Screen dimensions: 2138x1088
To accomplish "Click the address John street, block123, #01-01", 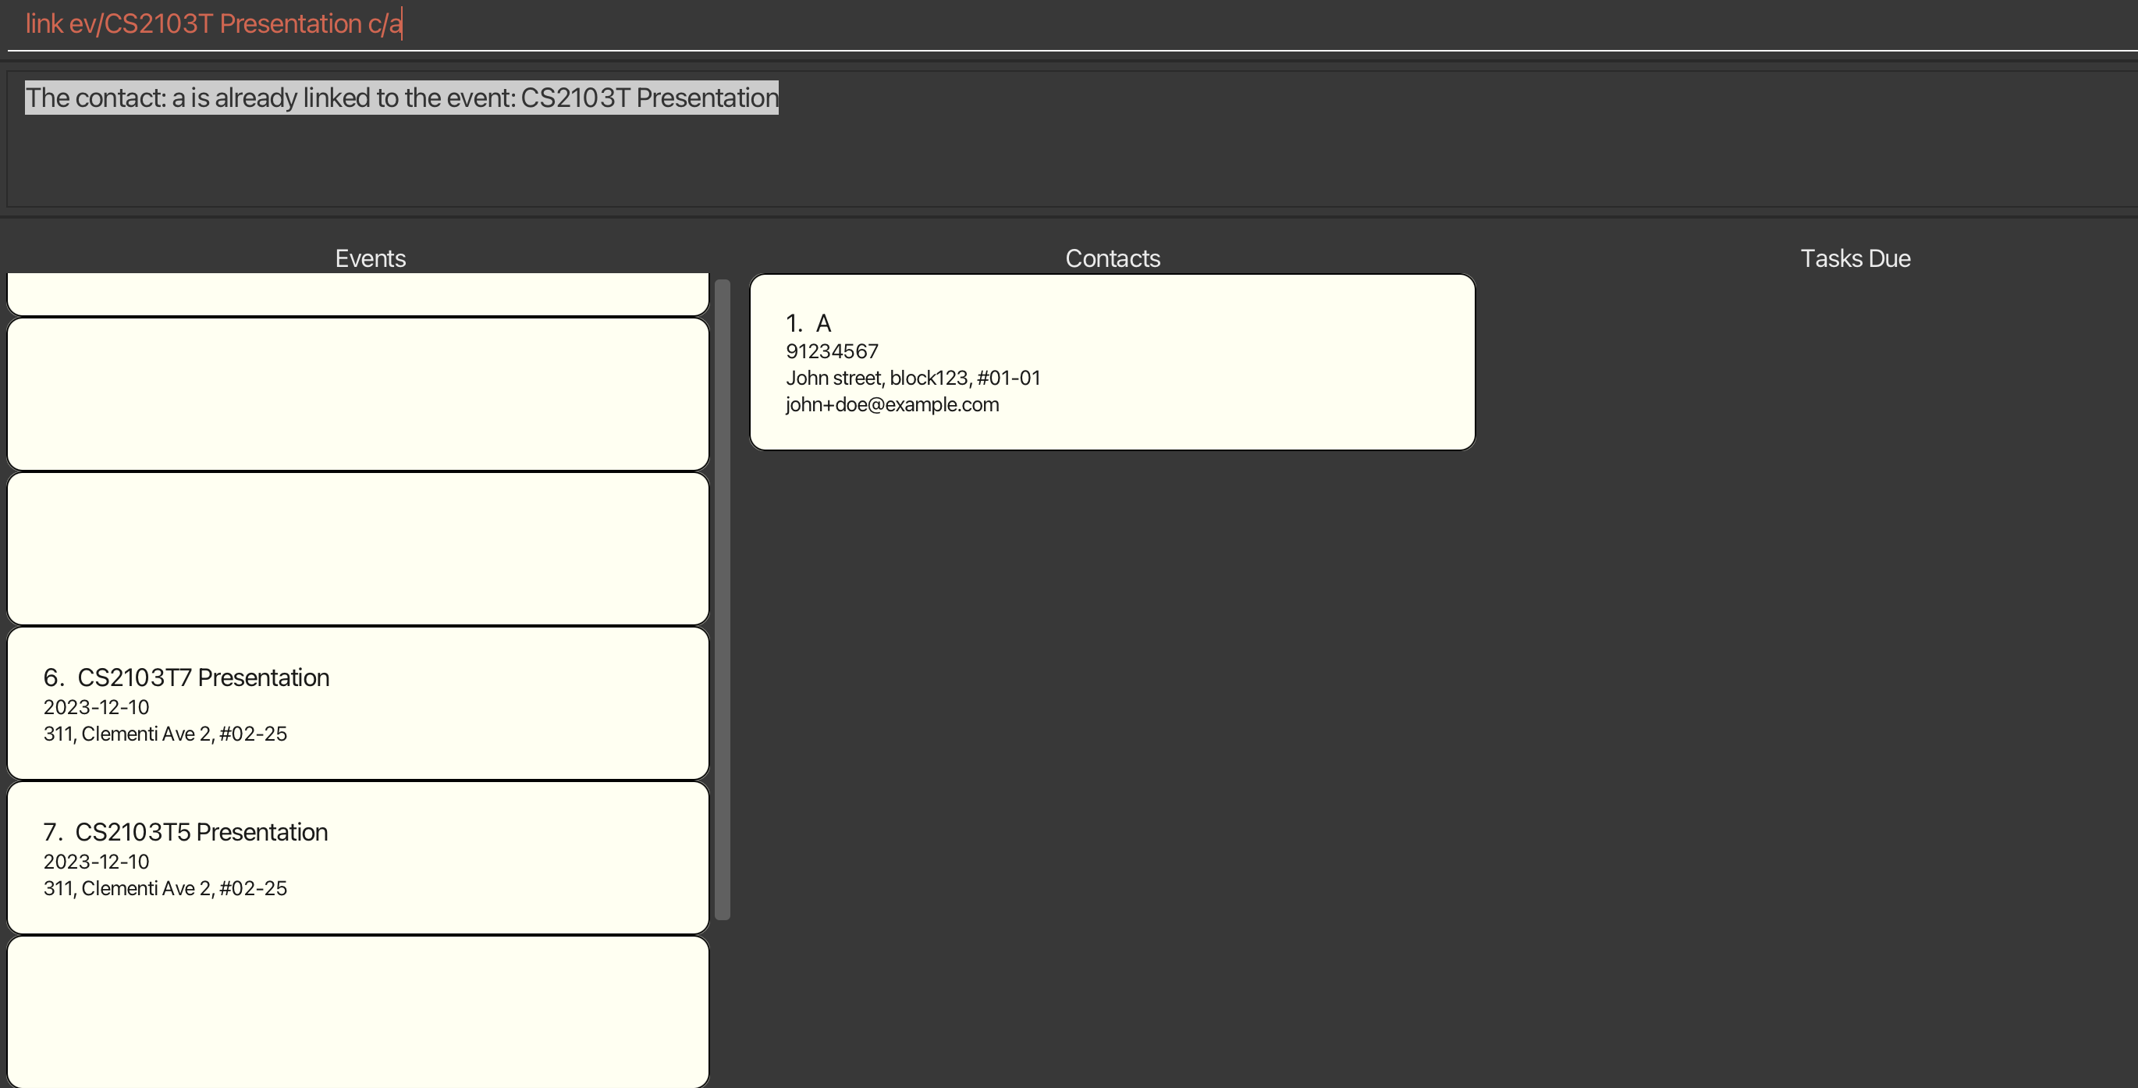I will tap(913, 378).
